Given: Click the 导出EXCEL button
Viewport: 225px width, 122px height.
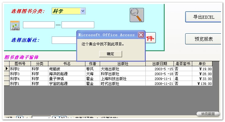Looking at the screenshot, I should tap(203, 17).
